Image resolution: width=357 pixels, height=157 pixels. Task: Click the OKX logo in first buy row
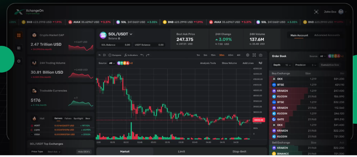[x=274, y=79]
